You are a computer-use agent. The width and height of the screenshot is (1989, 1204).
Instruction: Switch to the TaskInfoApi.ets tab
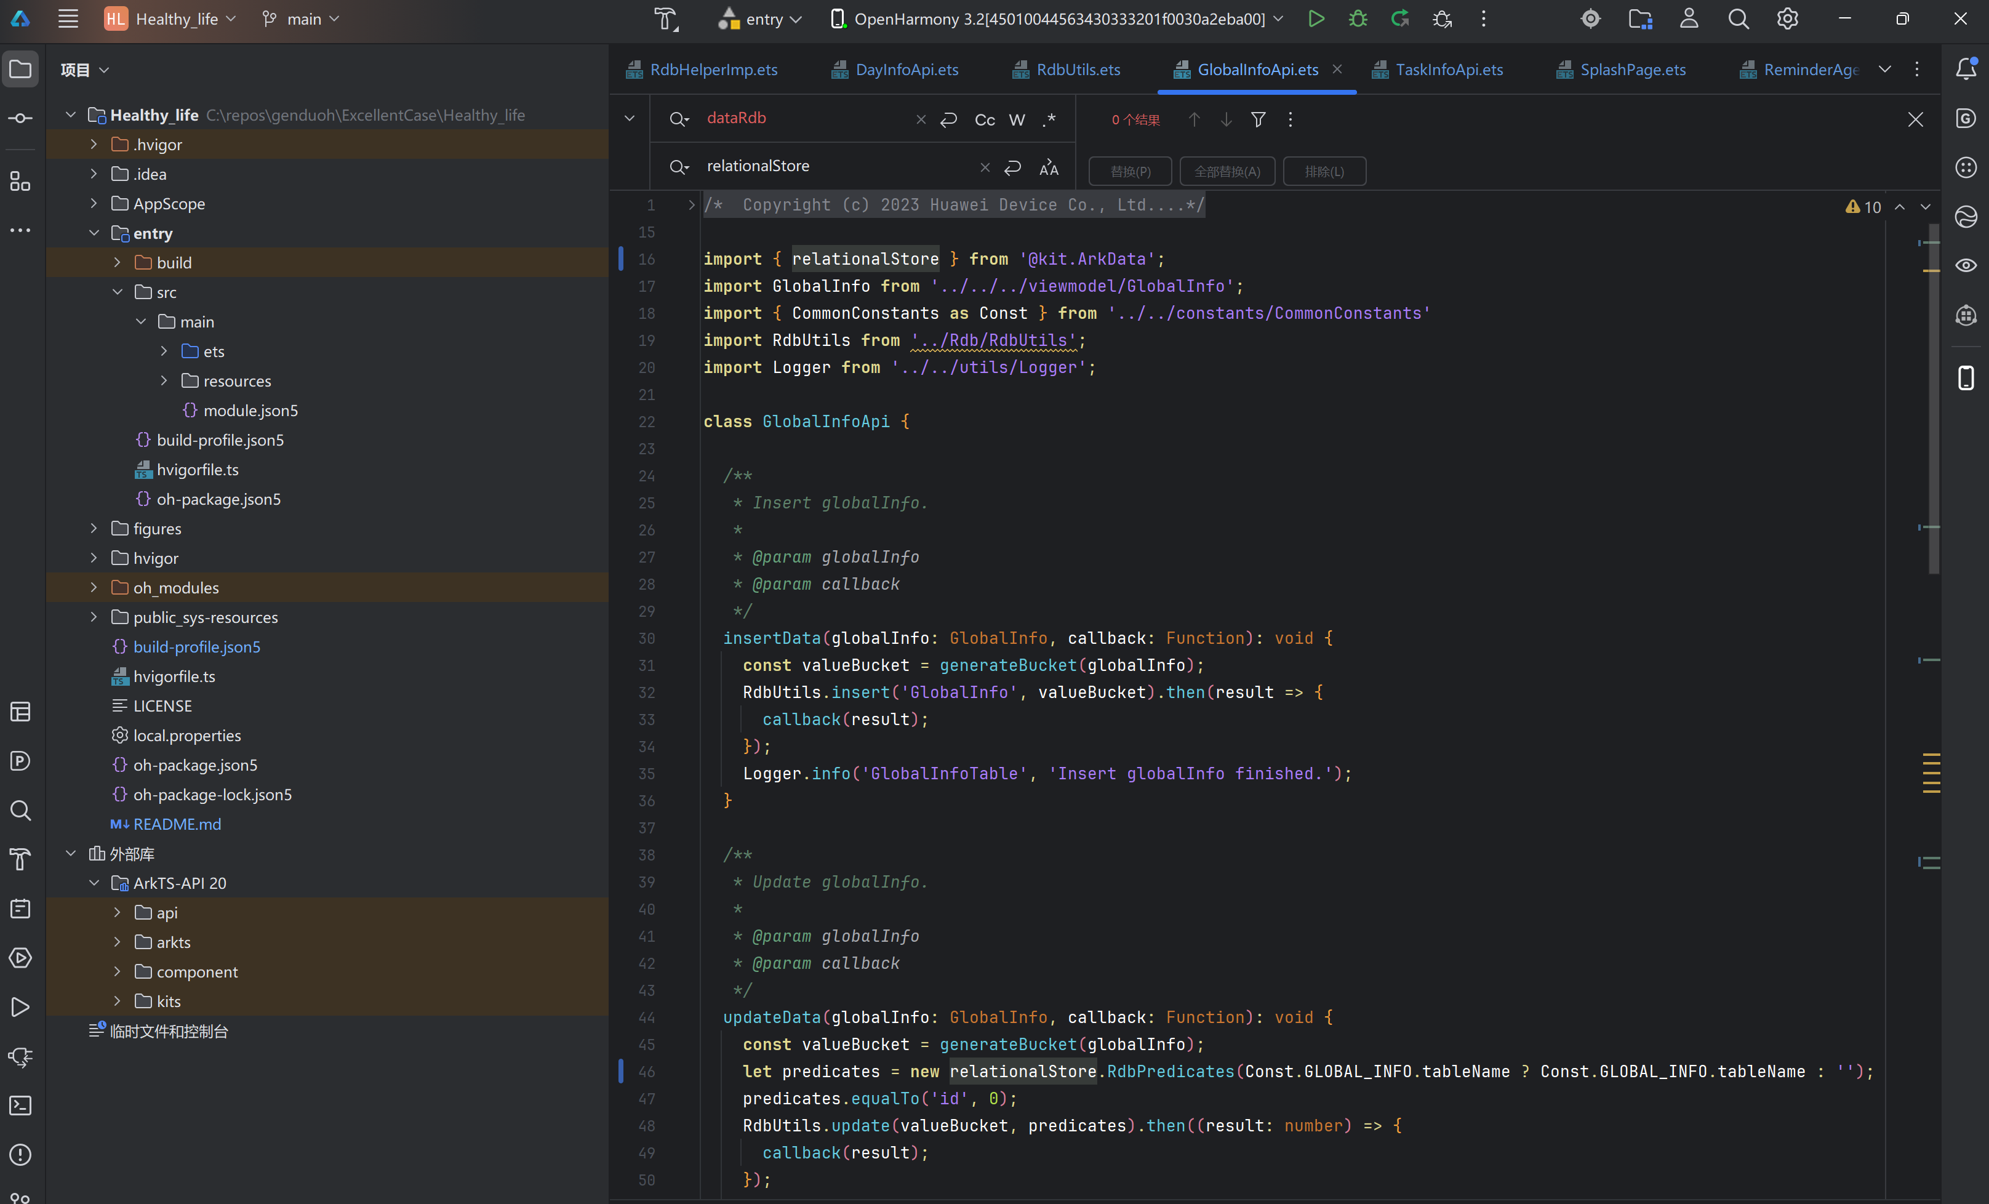point(1449,70)
